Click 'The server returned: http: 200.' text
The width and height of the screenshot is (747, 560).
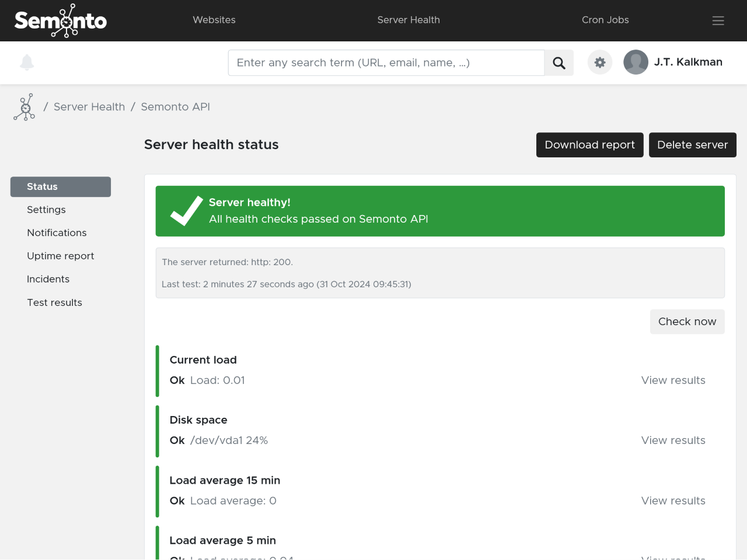coord(228,262)
